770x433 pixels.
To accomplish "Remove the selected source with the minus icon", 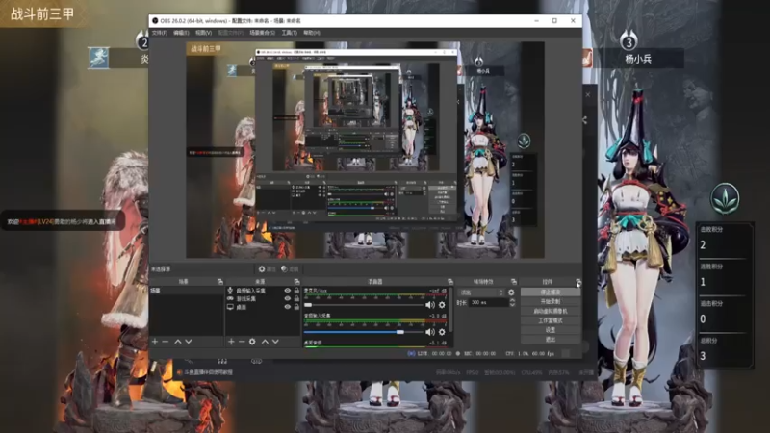I will click(x=242, y=342).
